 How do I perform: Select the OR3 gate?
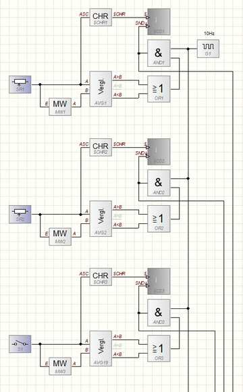pyautogui.click(x=159, y=349)
